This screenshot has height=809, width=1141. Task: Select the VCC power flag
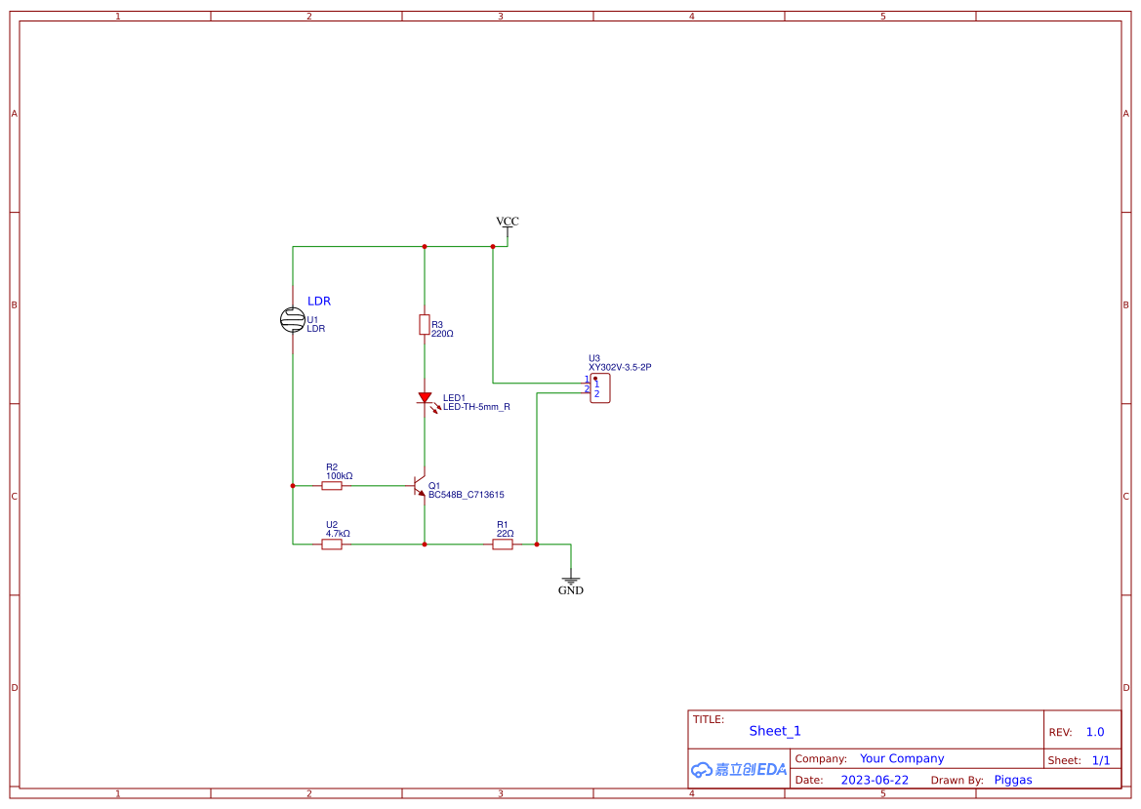pyautogui.click(x=508, y=225)
